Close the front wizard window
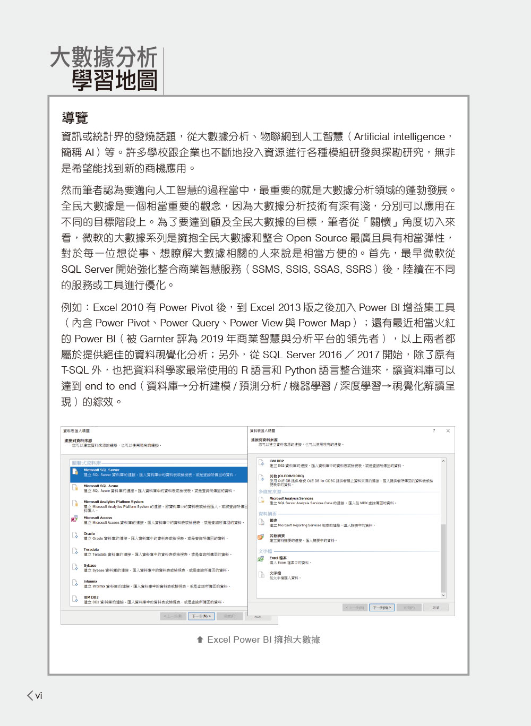Screen dimensions: 531x726 (x=448, y=431)
